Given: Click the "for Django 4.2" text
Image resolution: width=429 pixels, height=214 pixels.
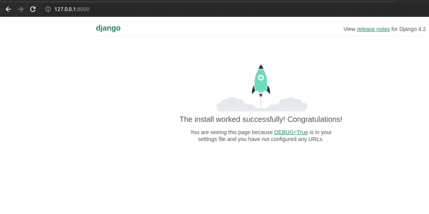Looking at the screenshot, I should pyautogui.click(x=408, y=29).
